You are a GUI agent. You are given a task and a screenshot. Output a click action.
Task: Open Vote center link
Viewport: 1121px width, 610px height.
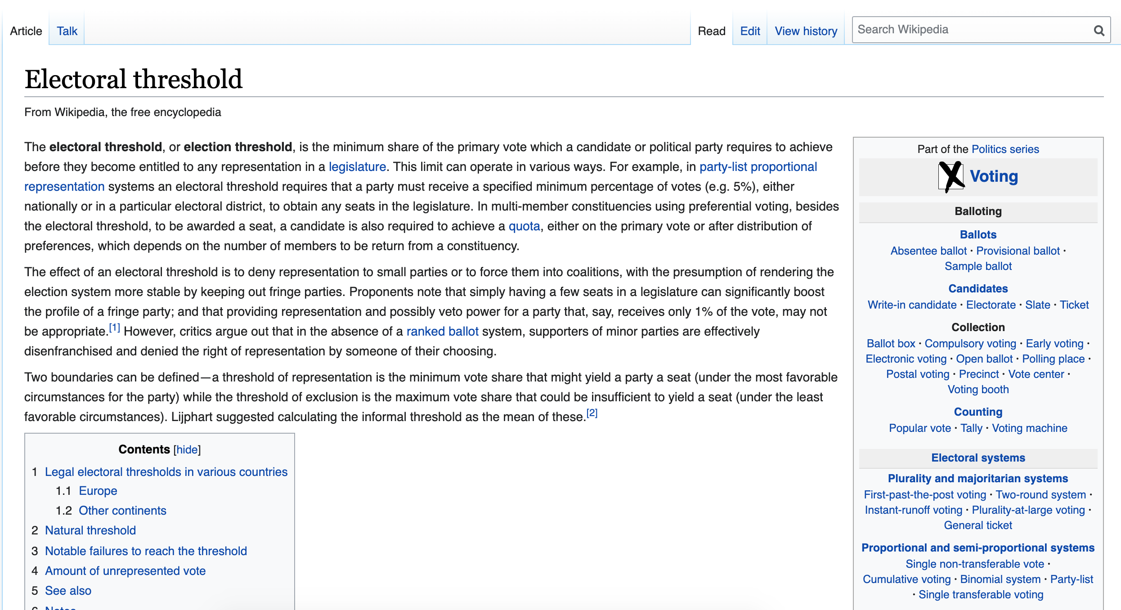tap(1036, 374)
